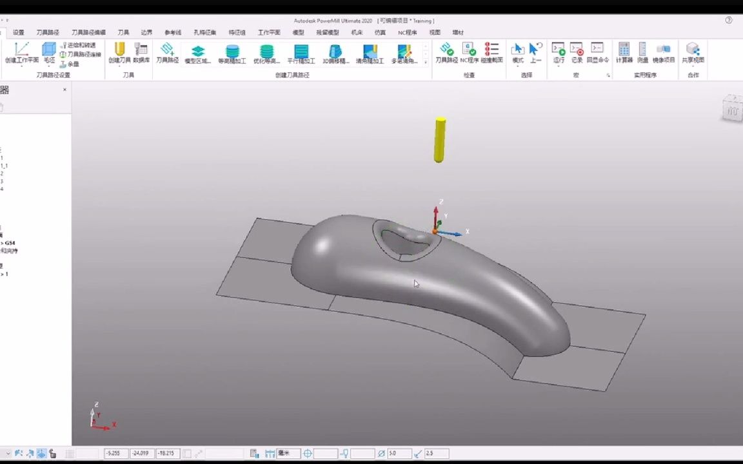Expand the macro (宏) group dialog launcher
Viewport: 743px width, 464px height.
(x=608, y=75)
